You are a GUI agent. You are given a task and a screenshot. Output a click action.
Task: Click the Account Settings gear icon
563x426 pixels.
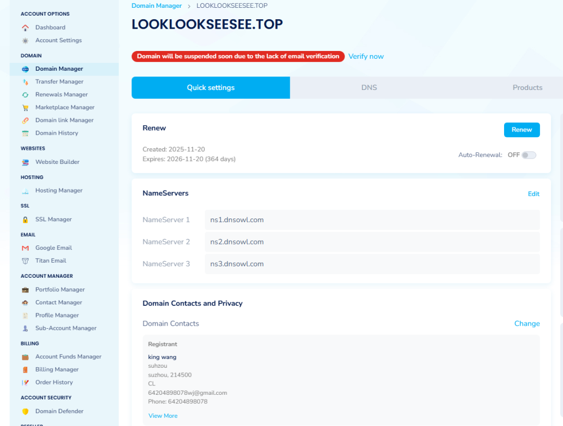point(25,41)
